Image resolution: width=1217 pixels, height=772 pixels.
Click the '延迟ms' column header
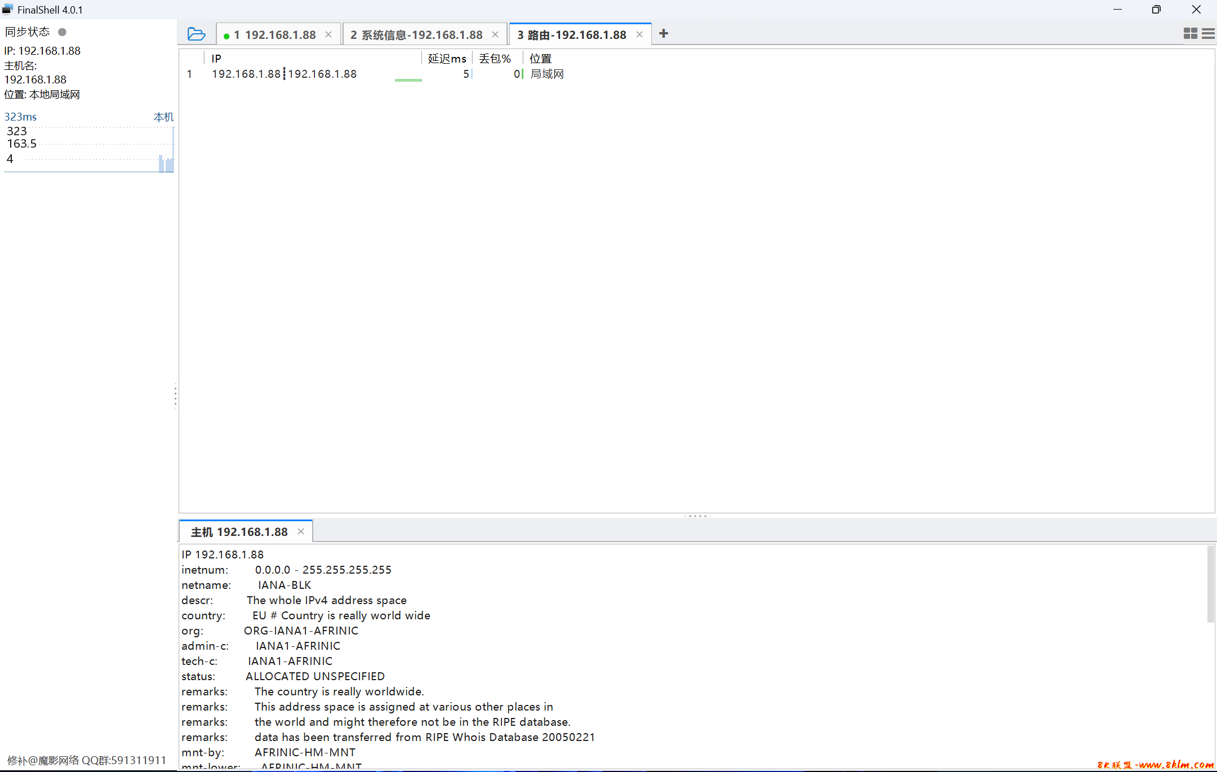pyautogui.click(x=447, y=59)
